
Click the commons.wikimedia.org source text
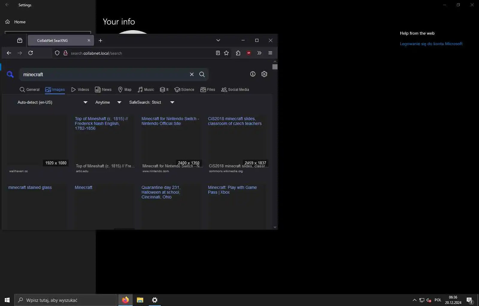pos(226,171)
